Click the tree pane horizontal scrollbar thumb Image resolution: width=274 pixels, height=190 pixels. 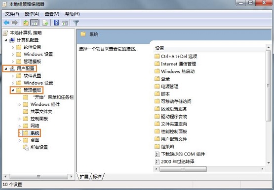coord(39,177)
